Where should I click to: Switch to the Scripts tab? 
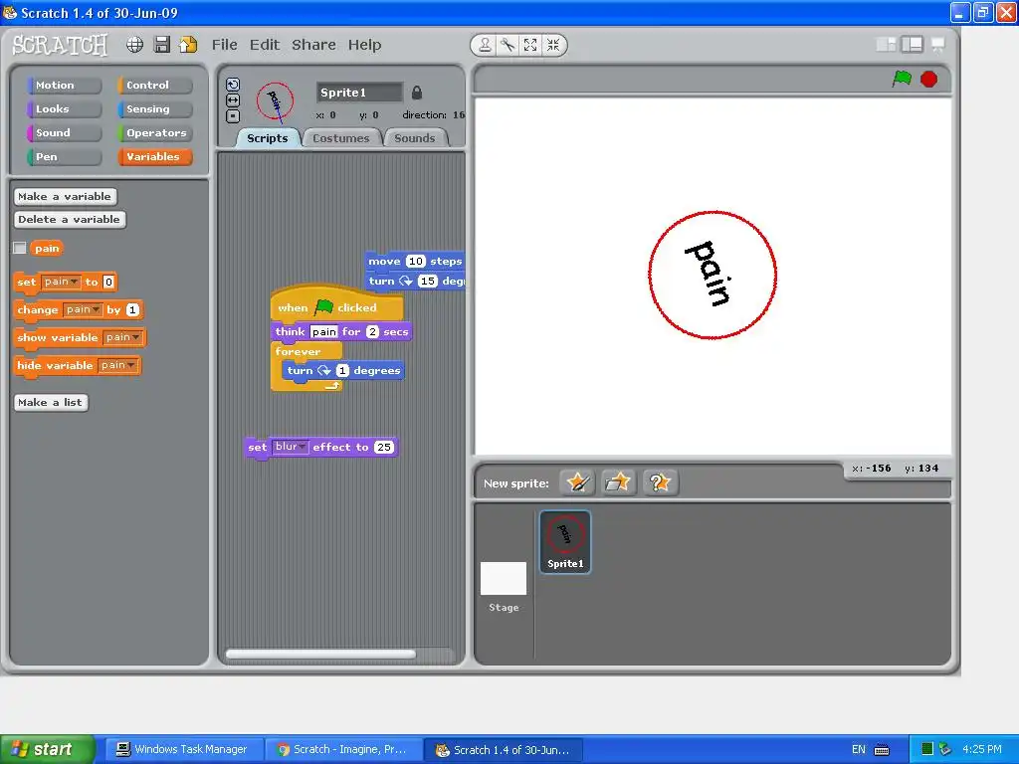click(x=267, y=138)
